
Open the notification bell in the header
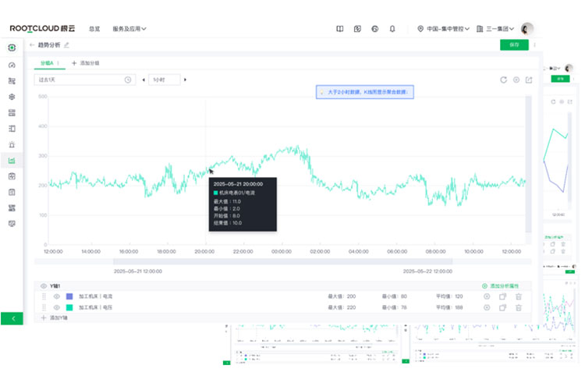[392, 29]
